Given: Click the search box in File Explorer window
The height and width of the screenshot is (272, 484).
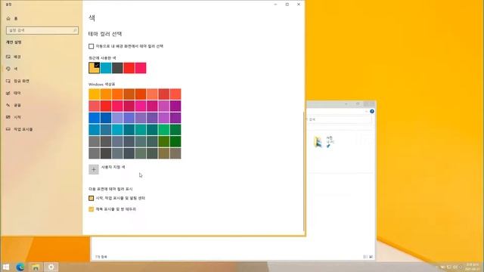Looking at the screenshot, I should tap(339, 119).
